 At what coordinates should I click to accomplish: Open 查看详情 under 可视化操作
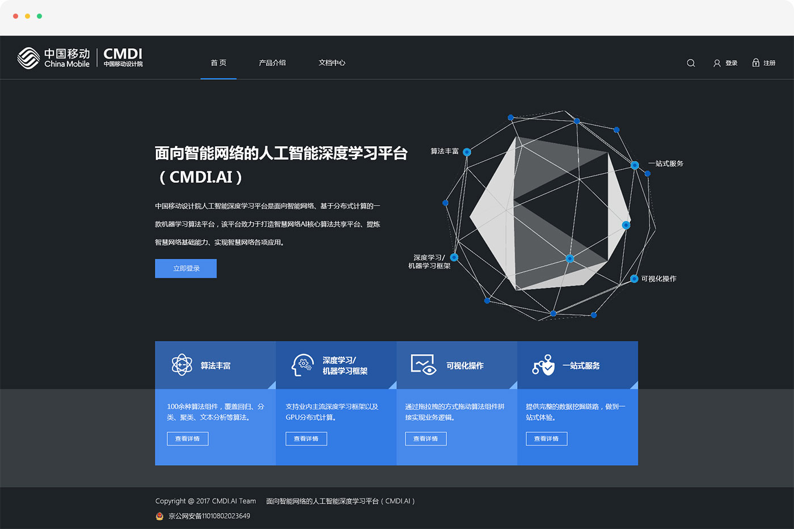pyautogui.click(x=425, y=438)
